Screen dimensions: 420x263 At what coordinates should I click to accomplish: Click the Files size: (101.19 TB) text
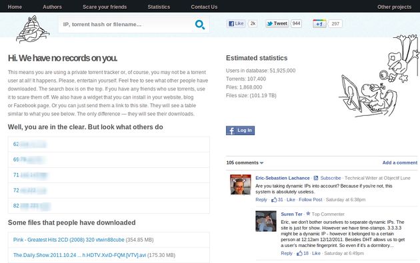(251, 95)
